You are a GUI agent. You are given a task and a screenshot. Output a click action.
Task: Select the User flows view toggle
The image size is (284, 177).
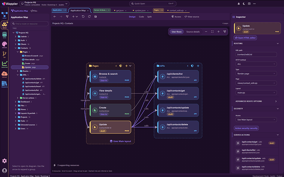click(177, 32)
